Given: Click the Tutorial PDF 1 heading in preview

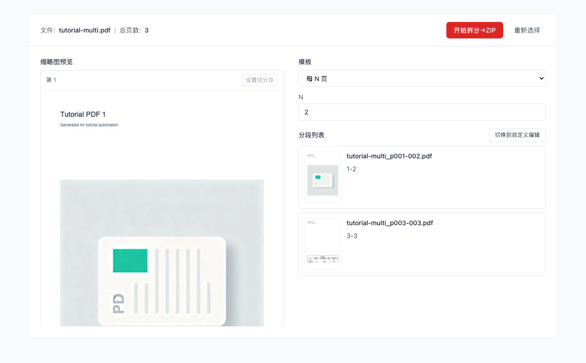Looking at the screenshot, I should [83, 114].
